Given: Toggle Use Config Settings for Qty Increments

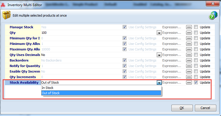Looking at the screenshot, I should [x=124, y=77].
